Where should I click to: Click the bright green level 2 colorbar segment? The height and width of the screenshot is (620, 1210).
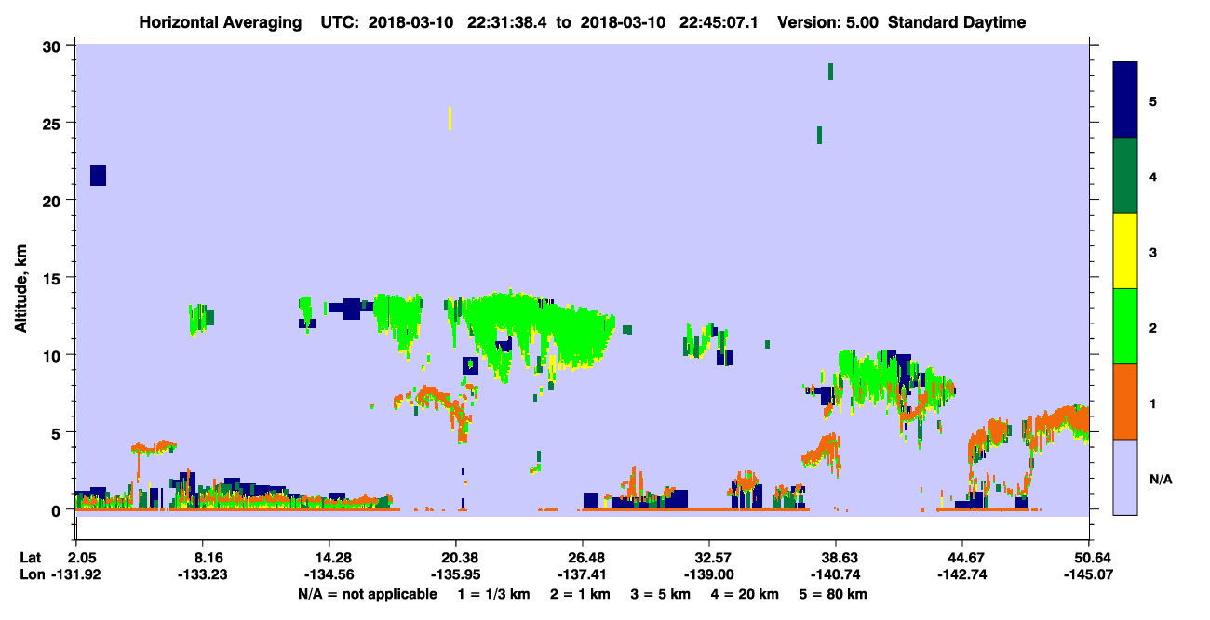pyautogui.click(x=1125, y=326)
